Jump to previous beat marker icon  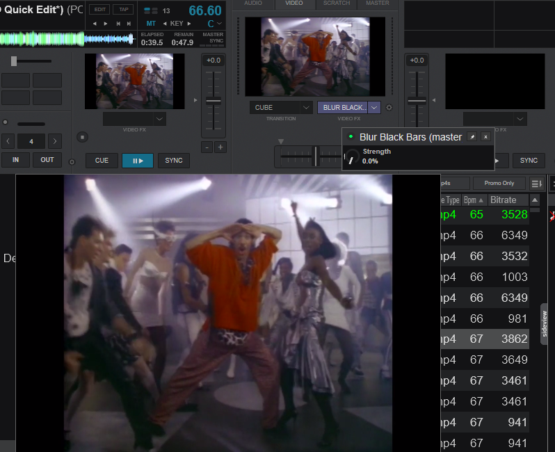coord(118,24)
